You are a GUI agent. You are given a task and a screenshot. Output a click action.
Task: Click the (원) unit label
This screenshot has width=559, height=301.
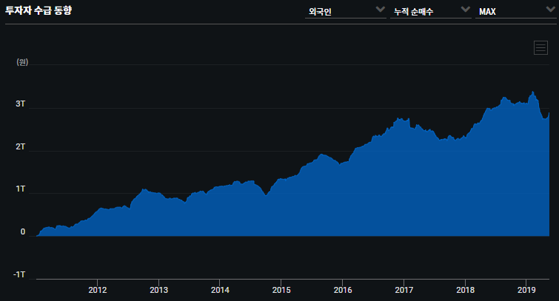pyautogui.click(x=22, y=62)
